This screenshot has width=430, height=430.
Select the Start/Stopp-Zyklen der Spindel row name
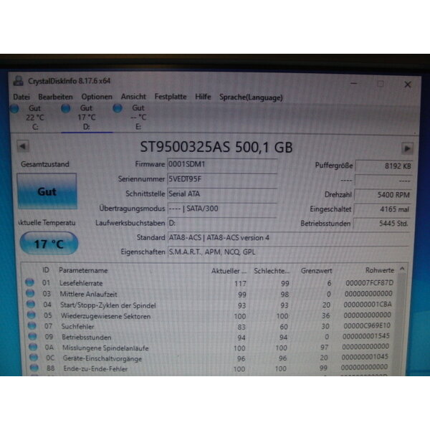click(108, 305)
